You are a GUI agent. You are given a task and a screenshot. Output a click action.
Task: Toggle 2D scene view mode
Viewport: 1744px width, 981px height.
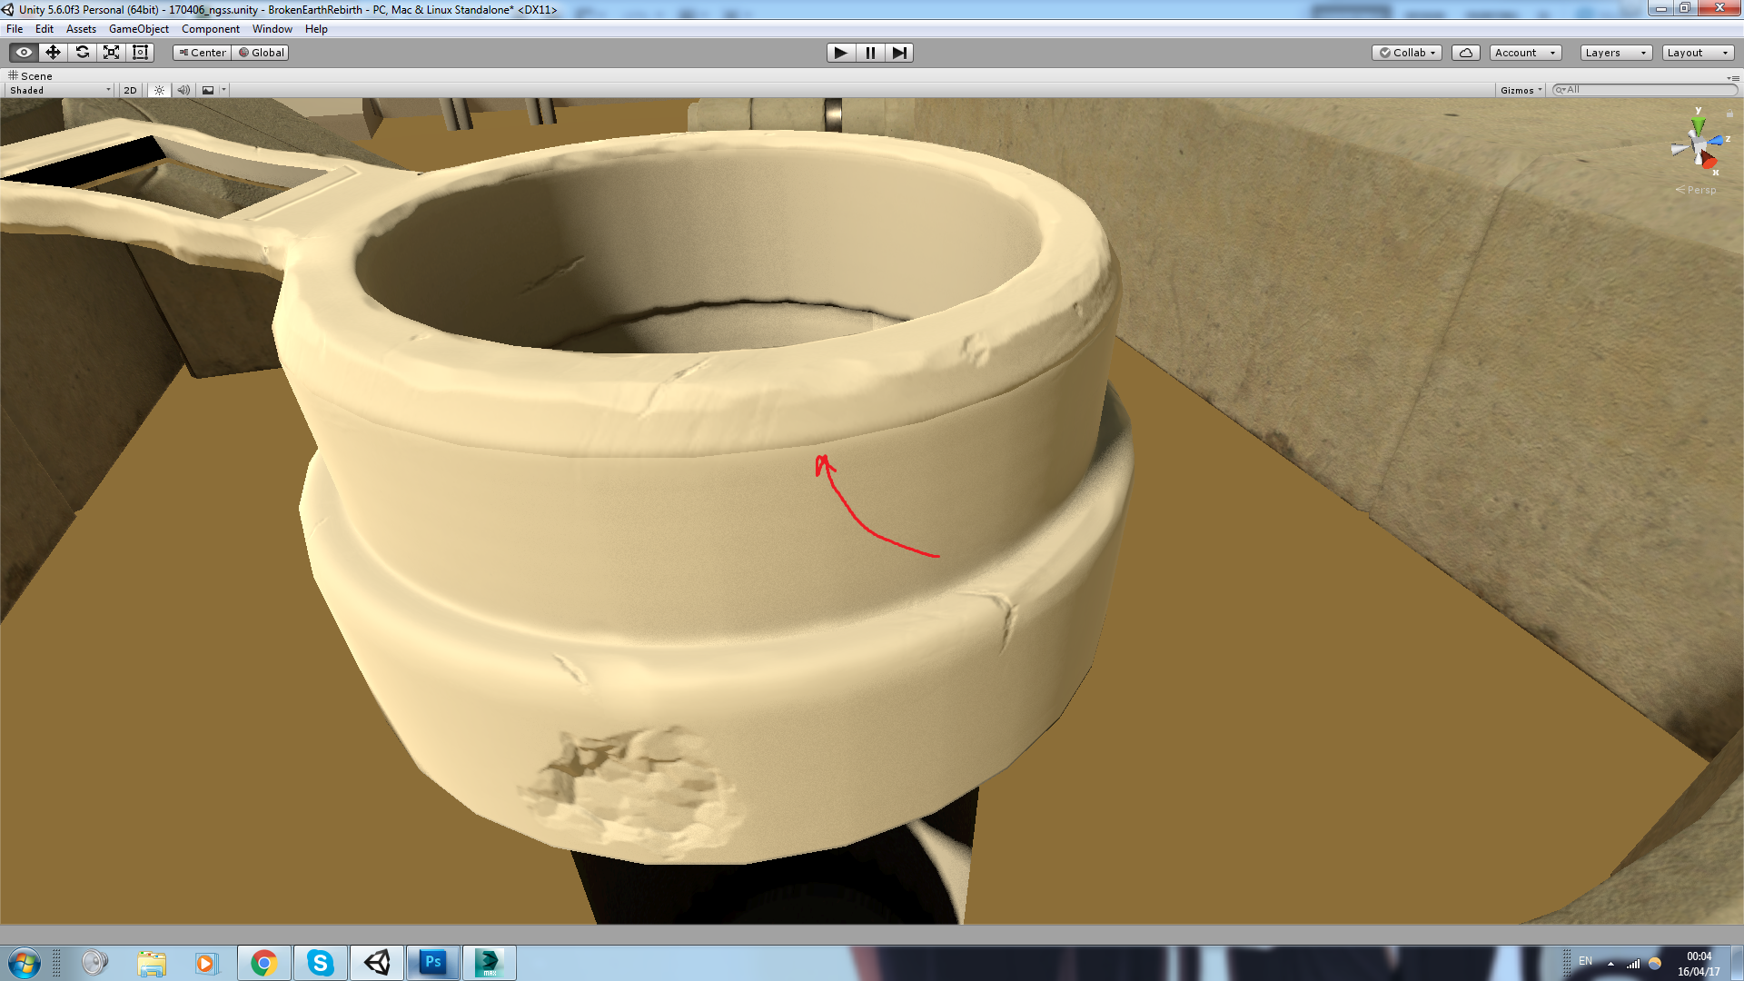pos(130,89)
